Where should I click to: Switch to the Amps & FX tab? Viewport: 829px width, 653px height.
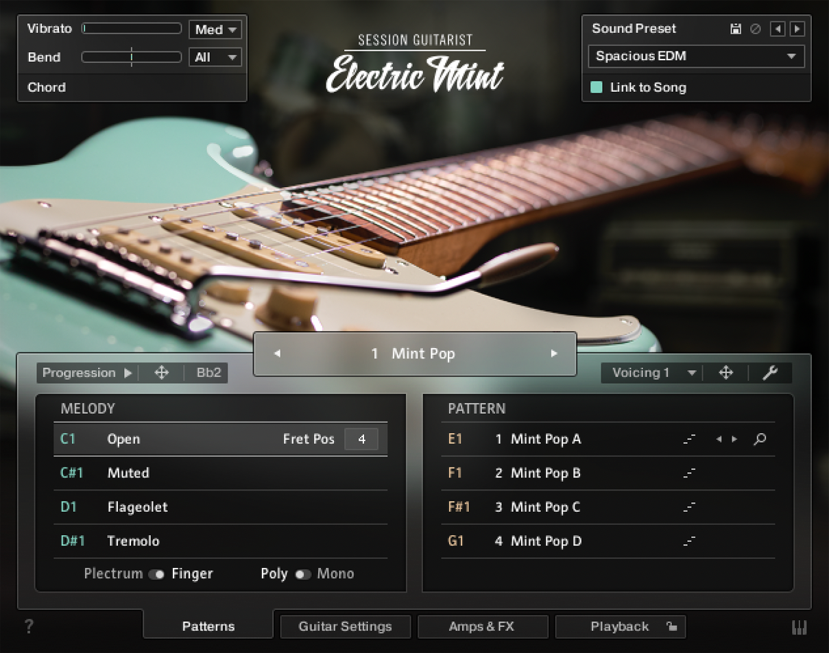point(483,626)
